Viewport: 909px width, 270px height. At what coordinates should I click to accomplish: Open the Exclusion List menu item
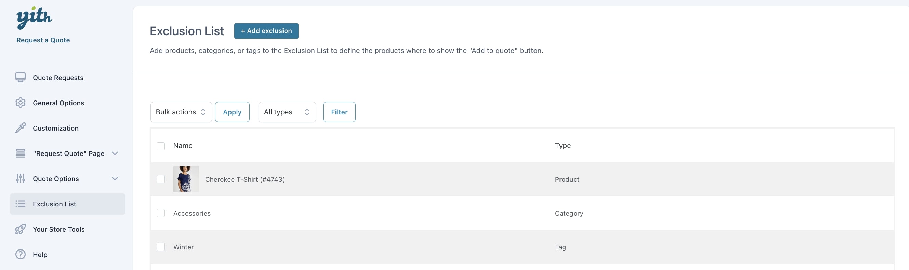[54, 204]
